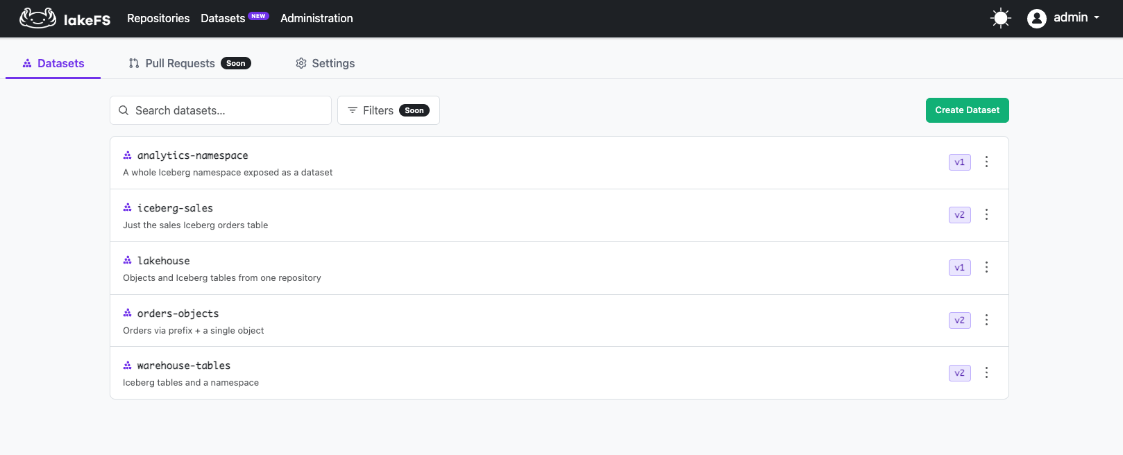Open the lakehouse dataset
The height and width of the screenshot is (455, 1123).
(x=163, y=261)
